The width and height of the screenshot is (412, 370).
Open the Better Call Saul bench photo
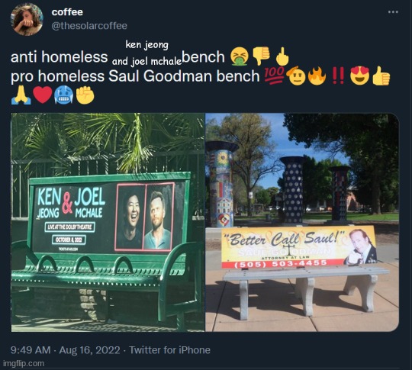tap(302, 222)
